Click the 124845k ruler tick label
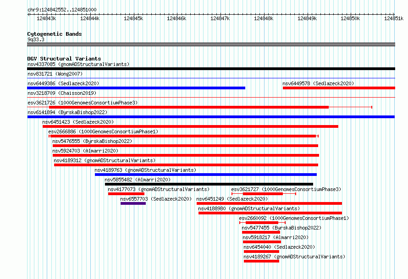This screenshot has width=408, height=279. [x=133, y=18]
